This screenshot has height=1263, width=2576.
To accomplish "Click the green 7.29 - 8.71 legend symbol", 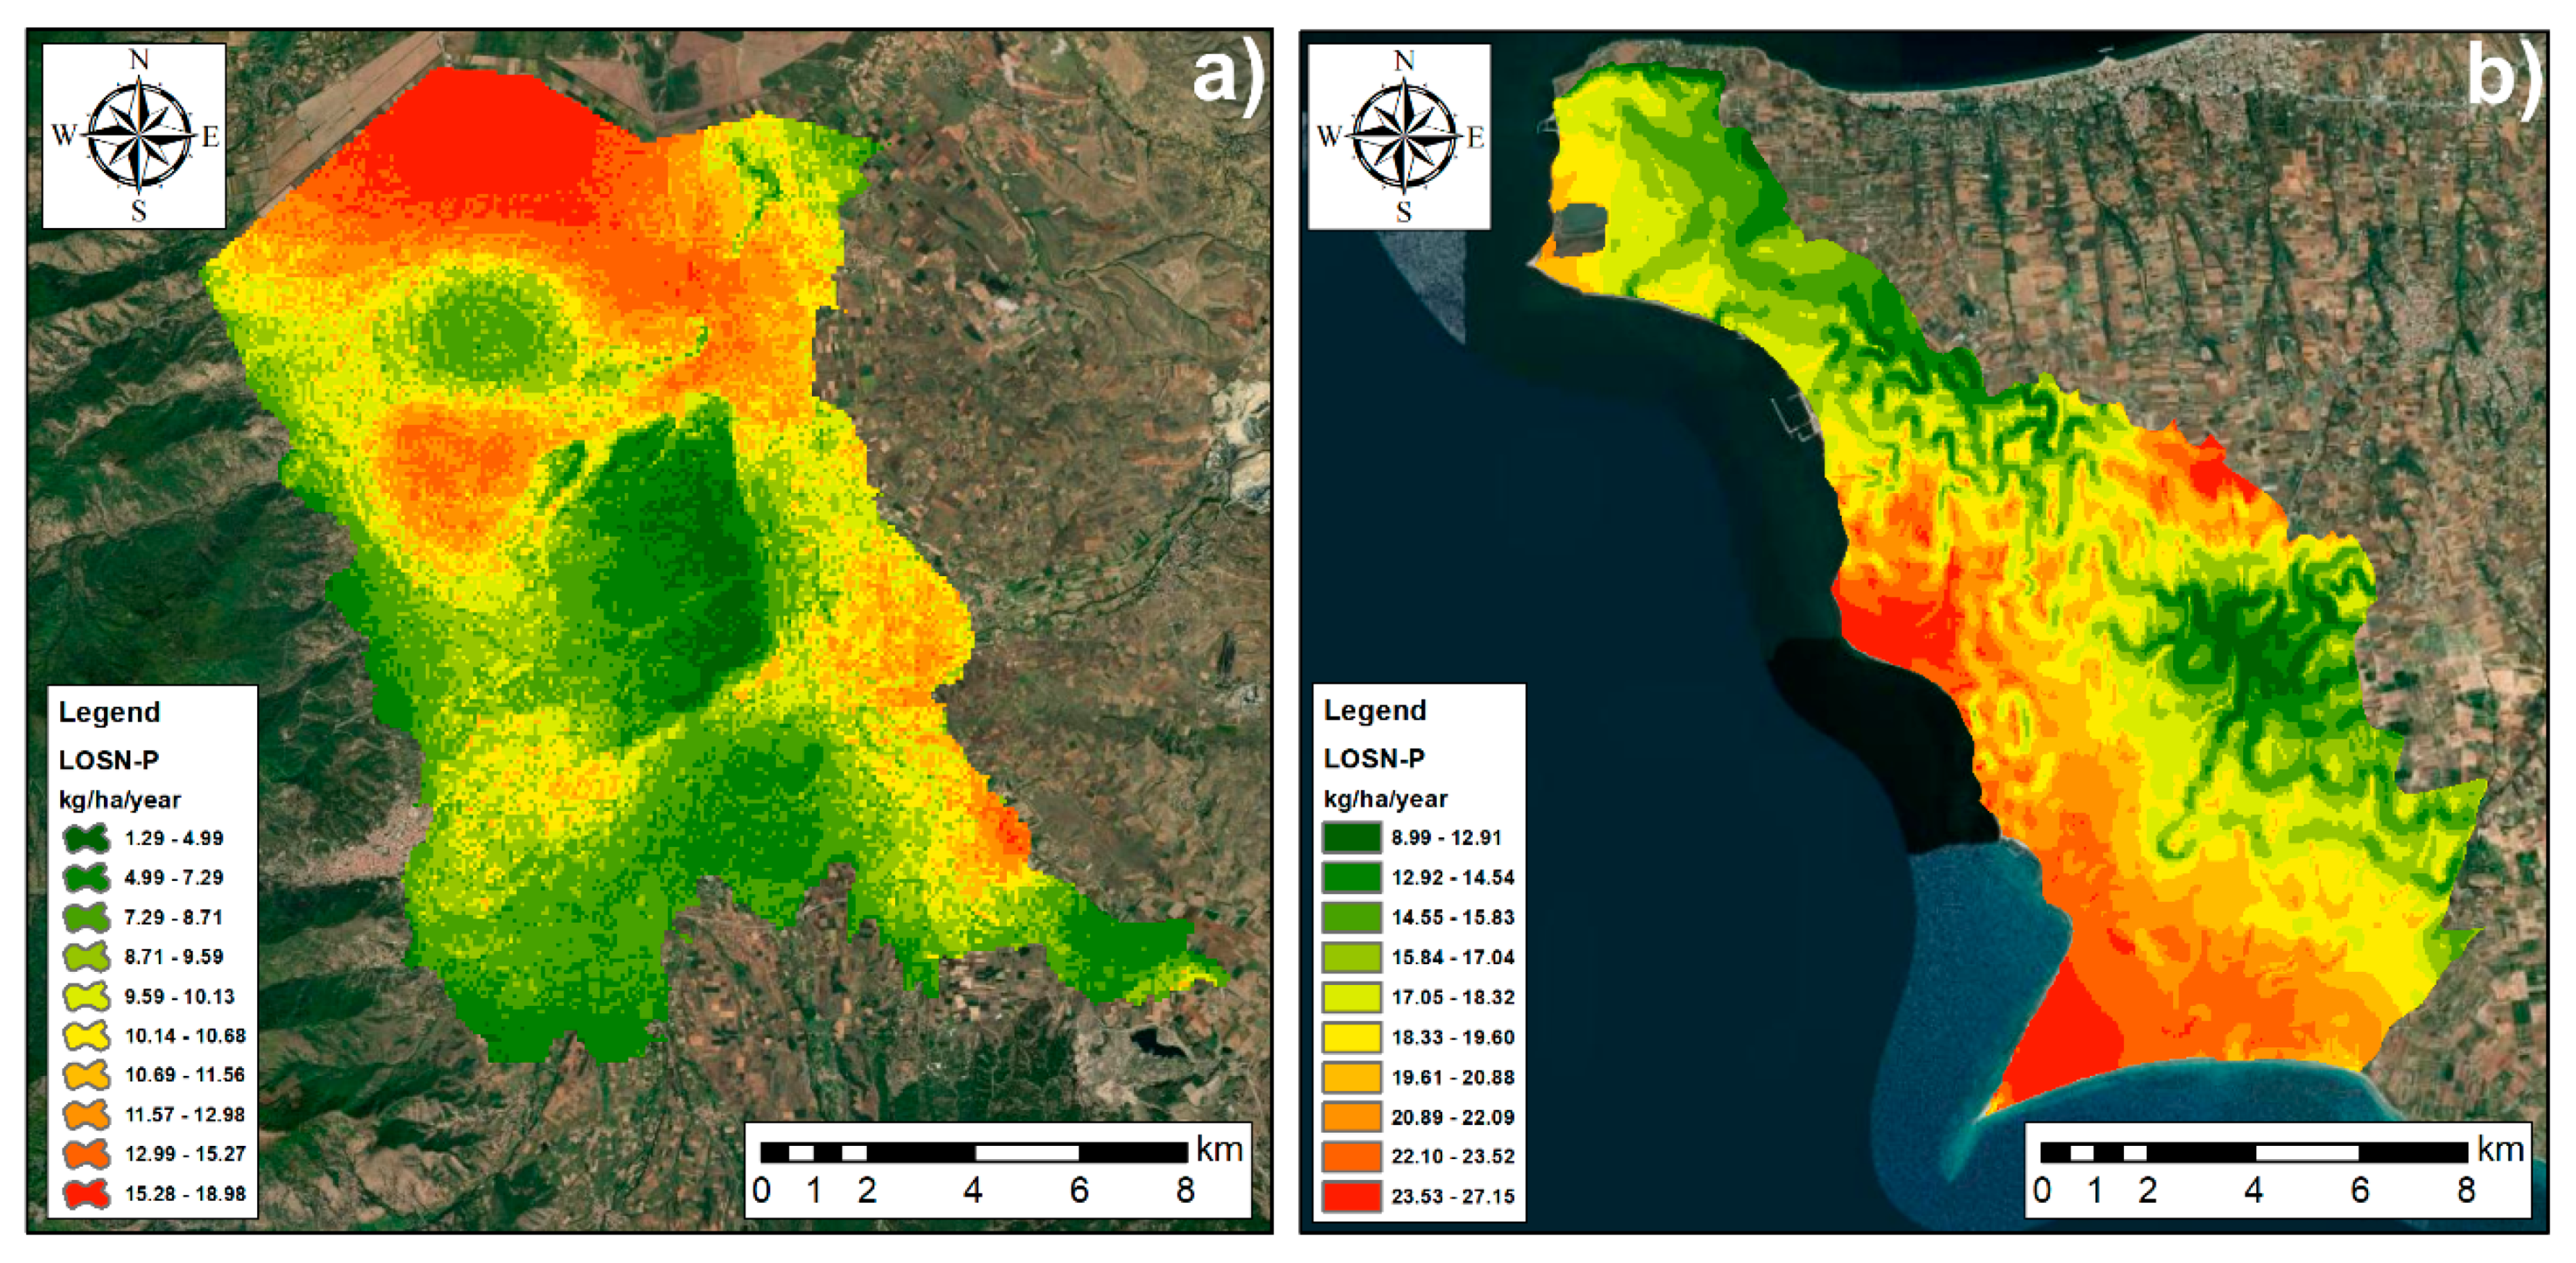I will point(87,917).
